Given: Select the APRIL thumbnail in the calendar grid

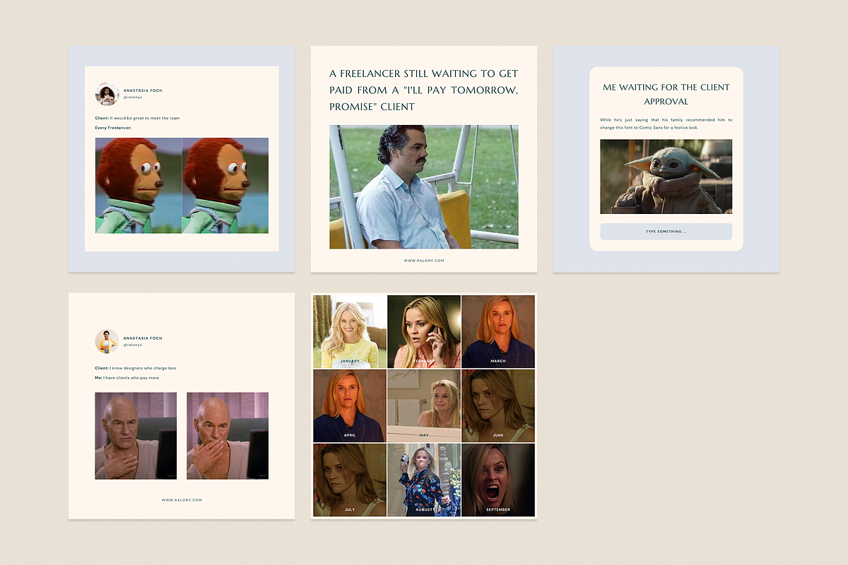Looking at the screenshot, I should tap(350, 406).
